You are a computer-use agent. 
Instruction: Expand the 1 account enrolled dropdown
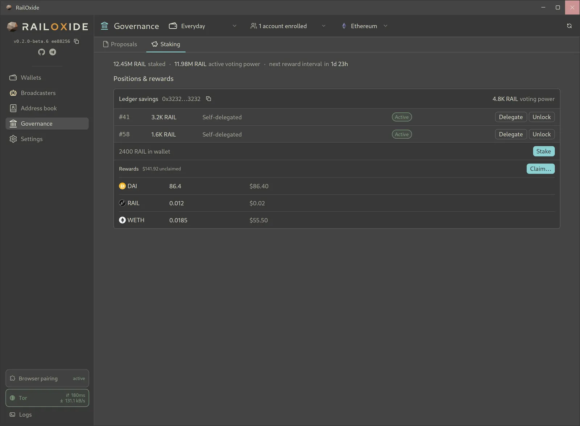(x=288, y=26)
